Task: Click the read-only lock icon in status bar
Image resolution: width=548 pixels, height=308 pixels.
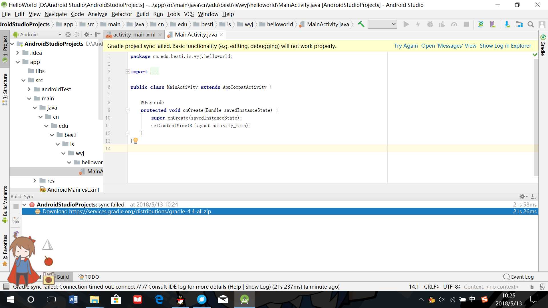Action: pyautogui.click(x=531, y=287)
